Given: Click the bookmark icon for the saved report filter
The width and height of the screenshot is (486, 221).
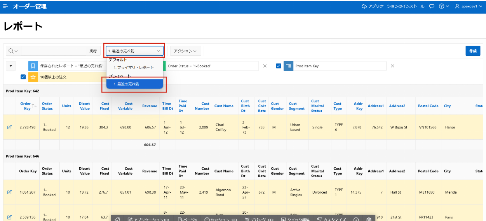Looking at the screenshot, I should tap(33, 66).
